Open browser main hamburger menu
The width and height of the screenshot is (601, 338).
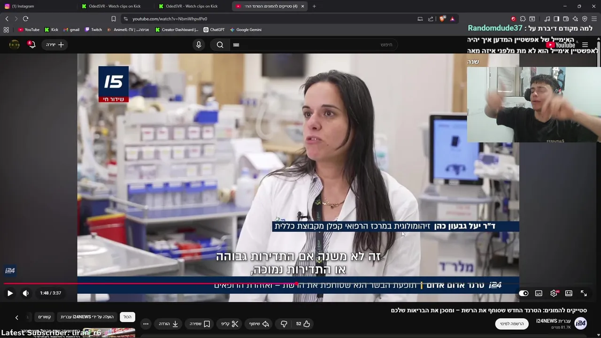(x=594, y=19)
